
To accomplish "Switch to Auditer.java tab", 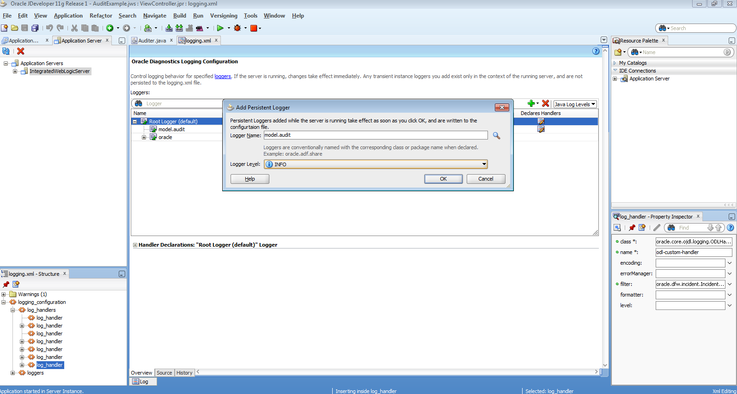I will coord(152,41).
